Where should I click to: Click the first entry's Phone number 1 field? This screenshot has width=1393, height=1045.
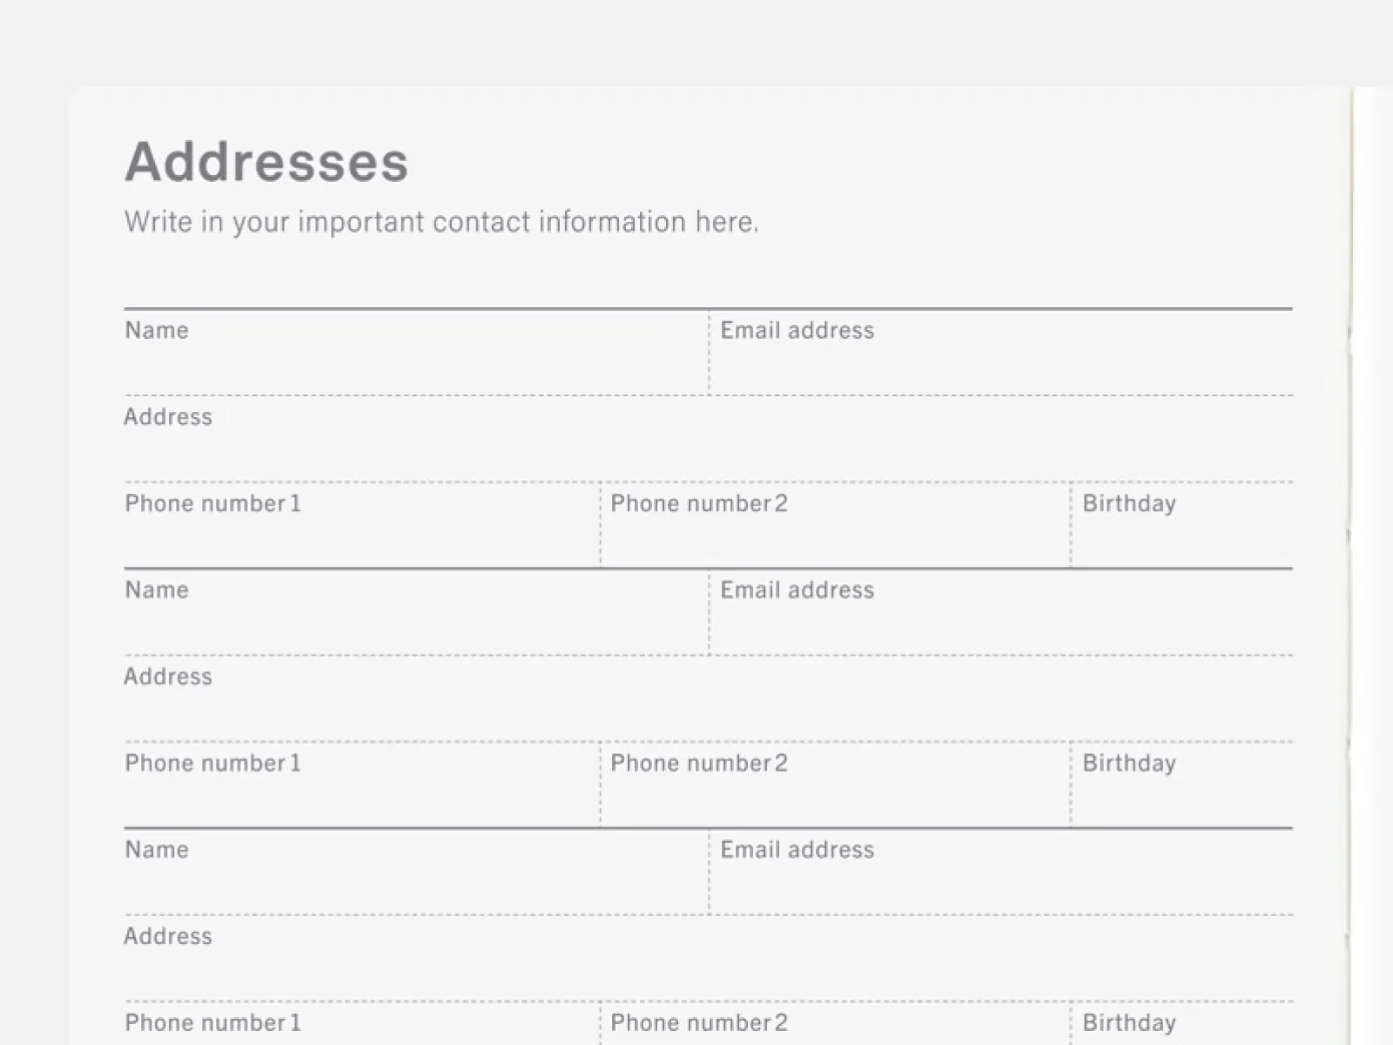(x=361, y=525)
